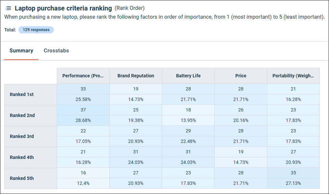Click the Price column header
The width and height of the screenshot is (329, 194).
[x=241, y=76]
